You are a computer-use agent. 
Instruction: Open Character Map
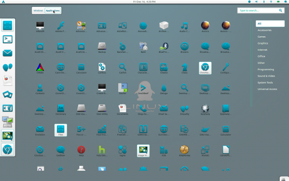click(143, 68)
